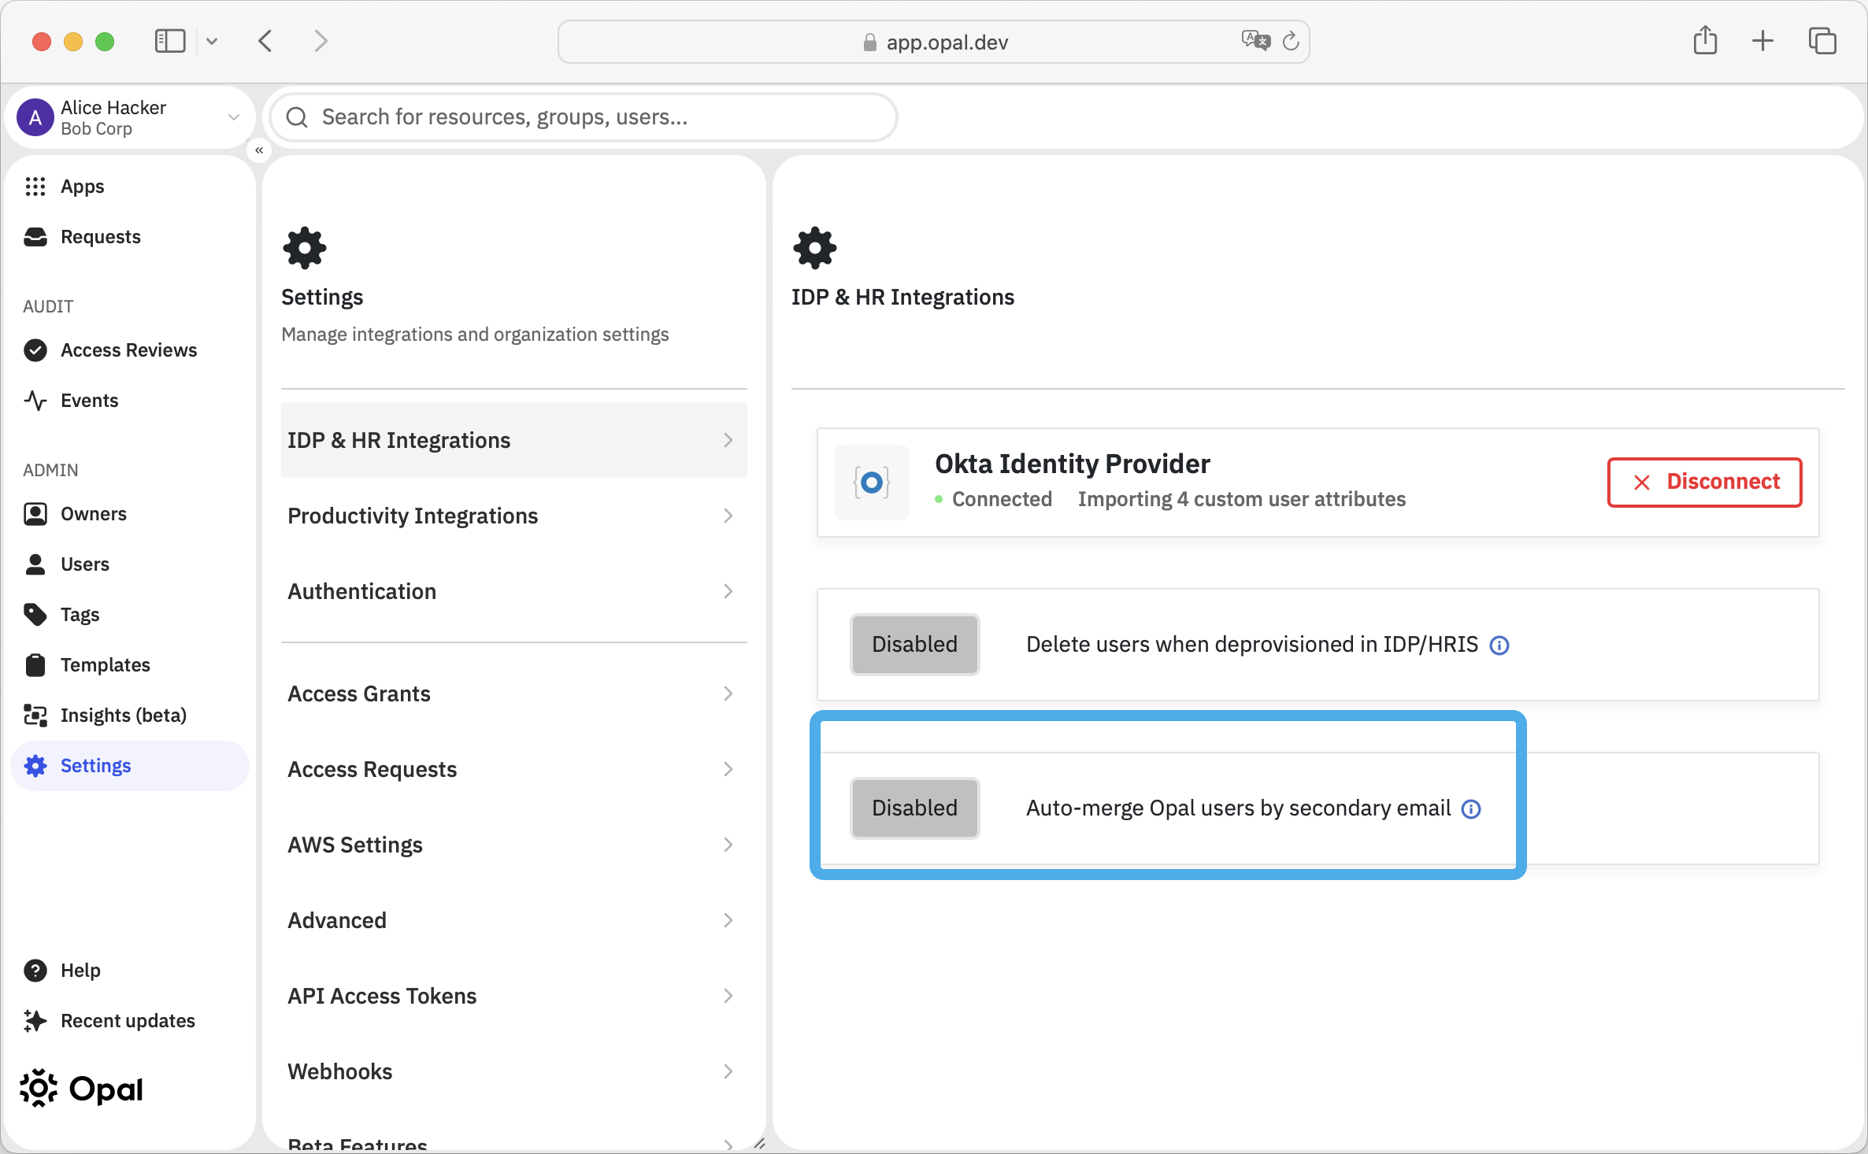The height and width of the screenshot is (1154, 1868).
Task: Disconnect the Okta Identity Provider
Action: [1704, 482]
